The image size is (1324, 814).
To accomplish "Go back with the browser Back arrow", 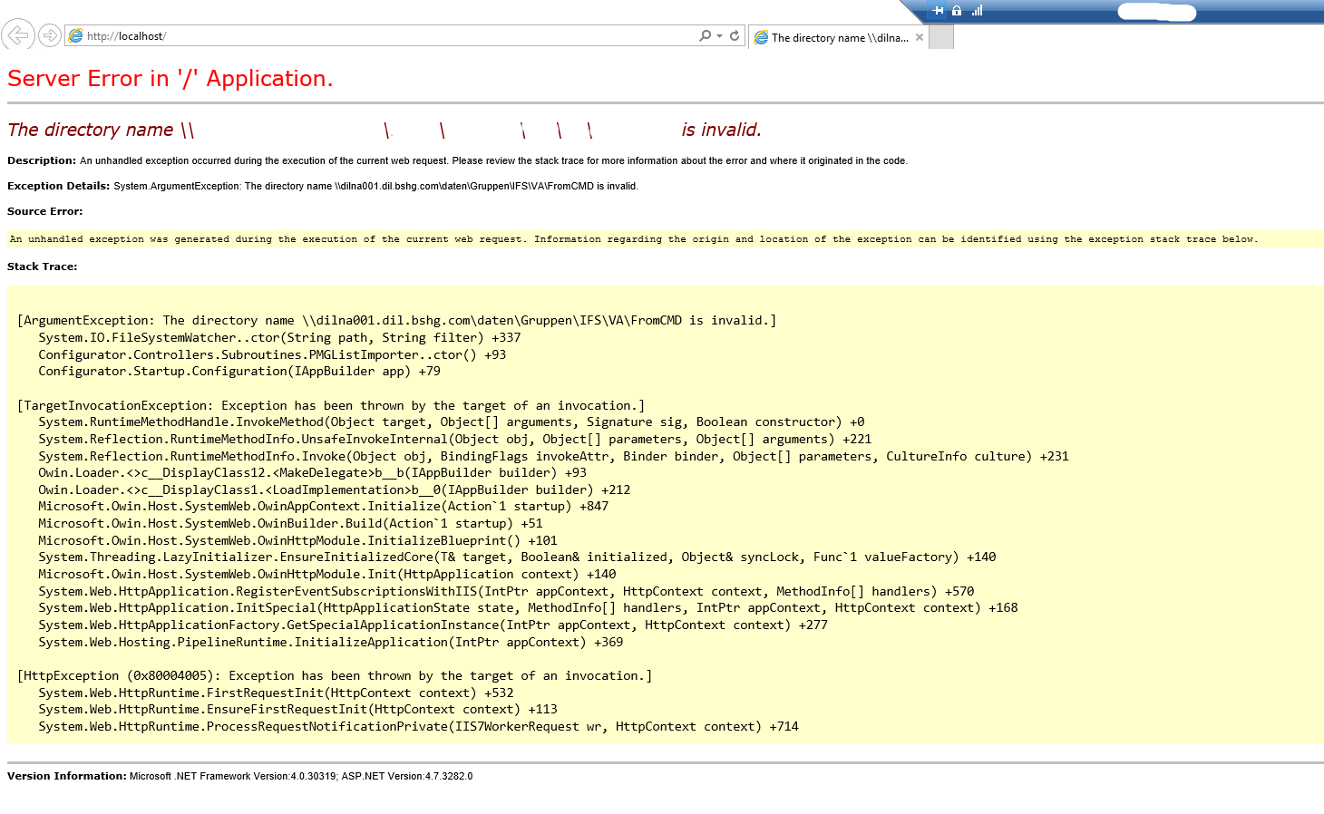I will click(x=18, y=35).
